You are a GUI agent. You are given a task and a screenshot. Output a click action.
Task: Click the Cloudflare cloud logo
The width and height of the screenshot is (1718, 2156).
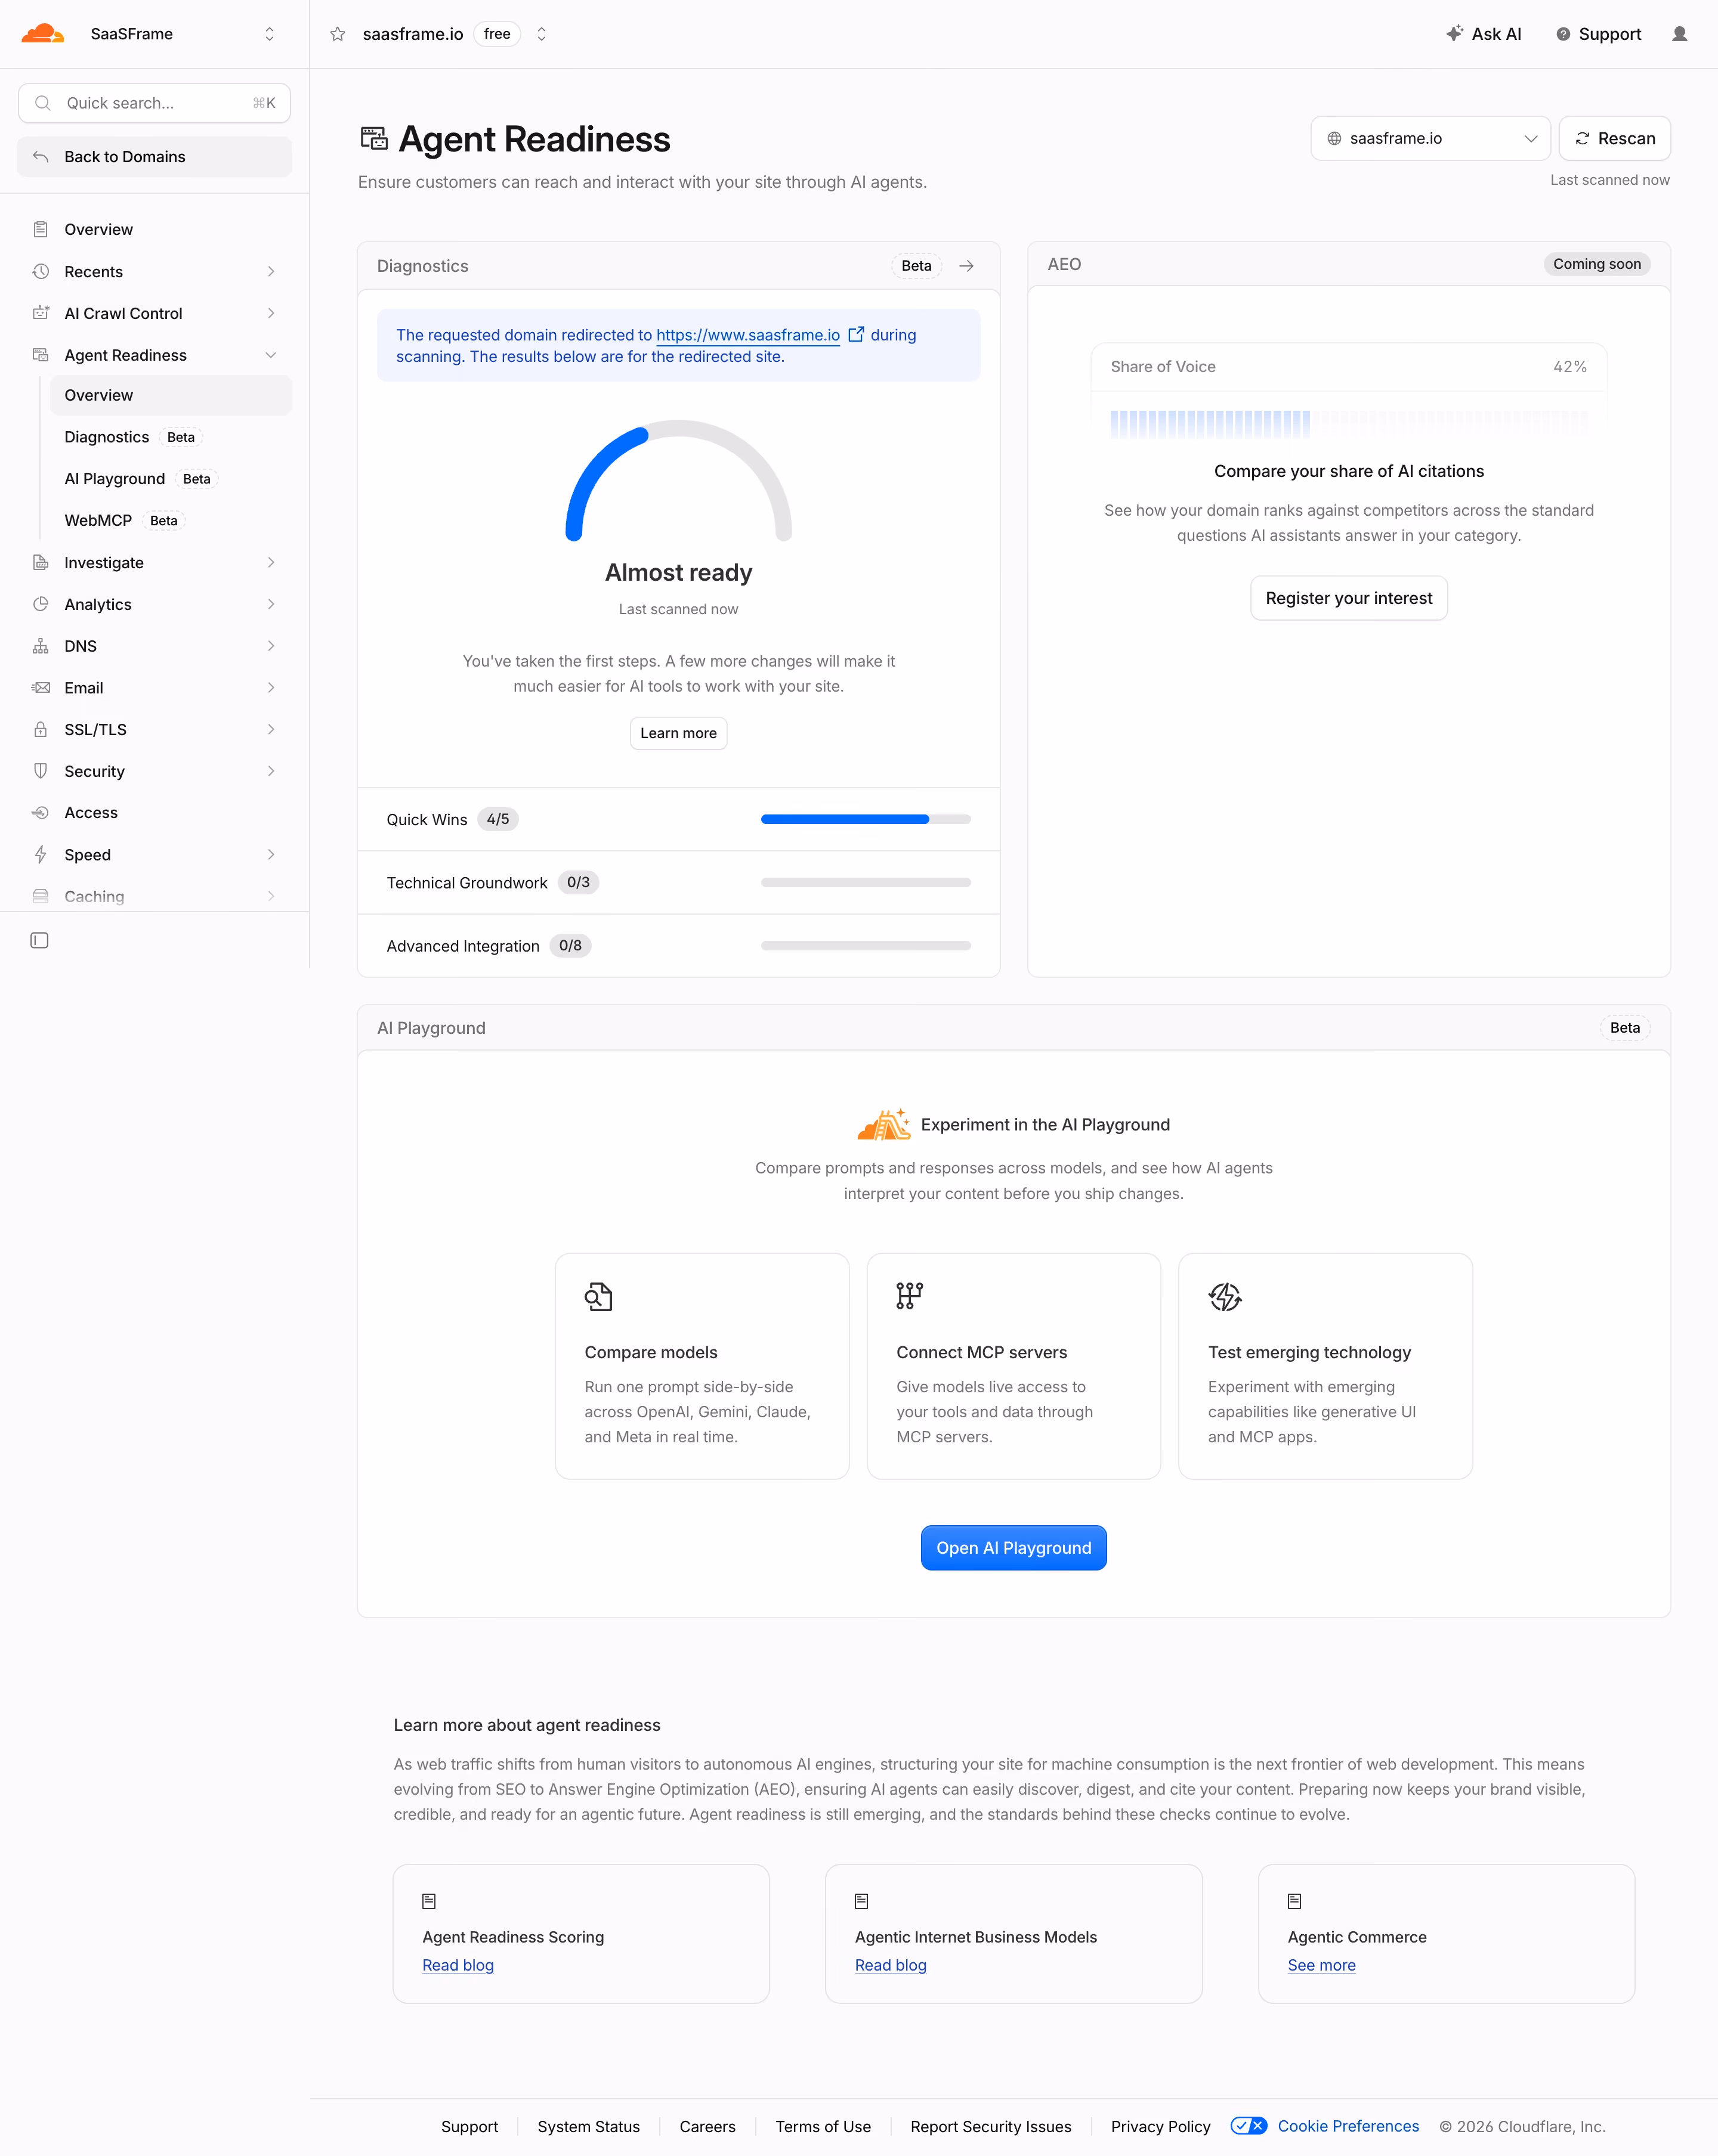point(42,33)
